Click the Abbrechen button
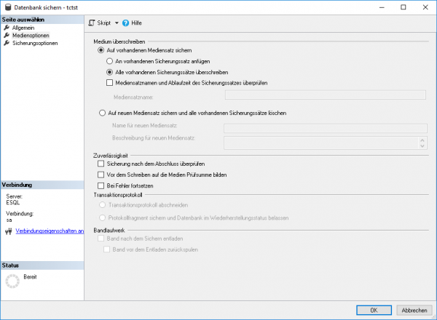This screenshot has height=320, width=437. point(414,309)
